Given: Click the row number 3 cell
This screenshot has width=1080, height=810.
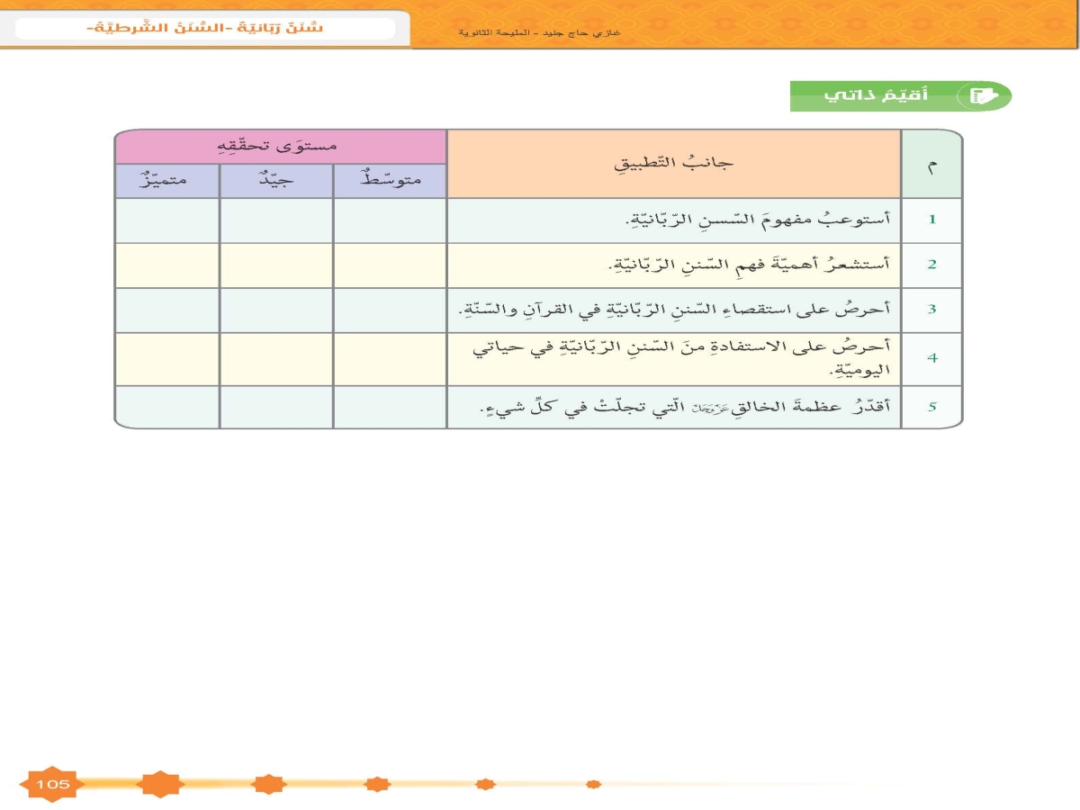Looking at the screenshot, I should 931,310.
